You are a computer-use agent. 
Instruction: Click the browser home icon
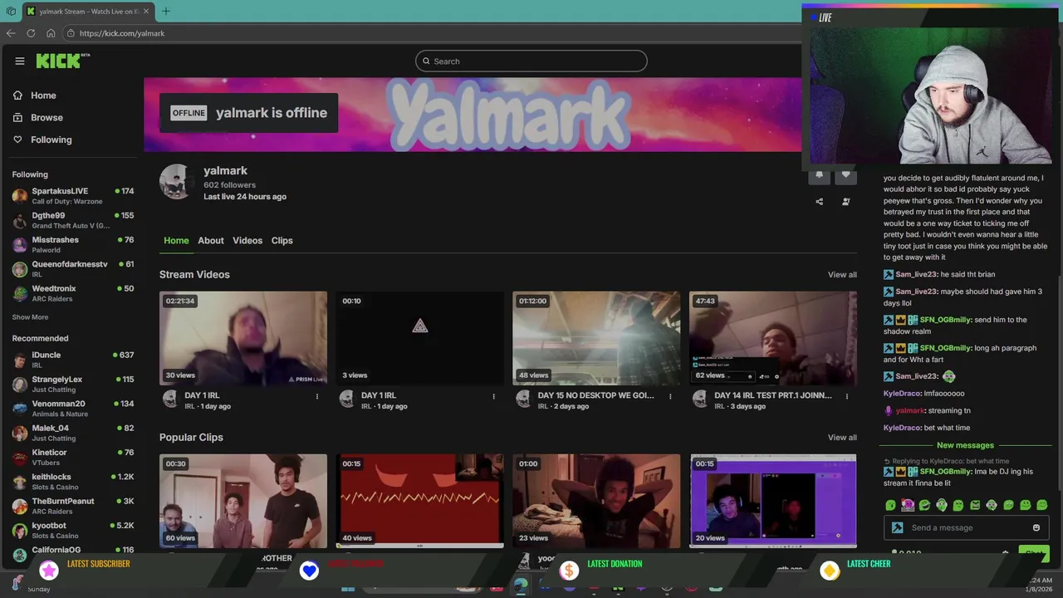[x=51, y=33]
